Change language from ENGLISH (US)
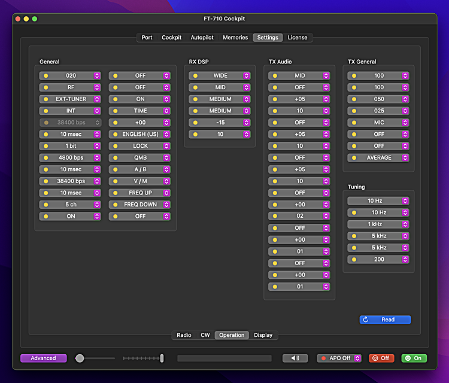Screen dimensions: 449x383 pos(139,134)
